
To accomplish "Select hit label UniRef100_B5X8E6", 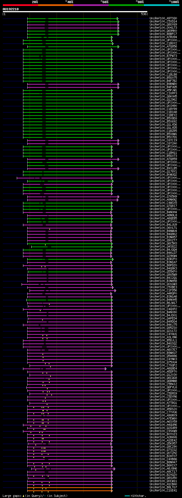I will click(163, 119).
